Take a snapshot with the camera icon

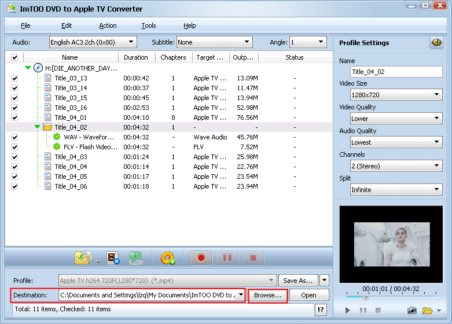click(x=411, y=311)
